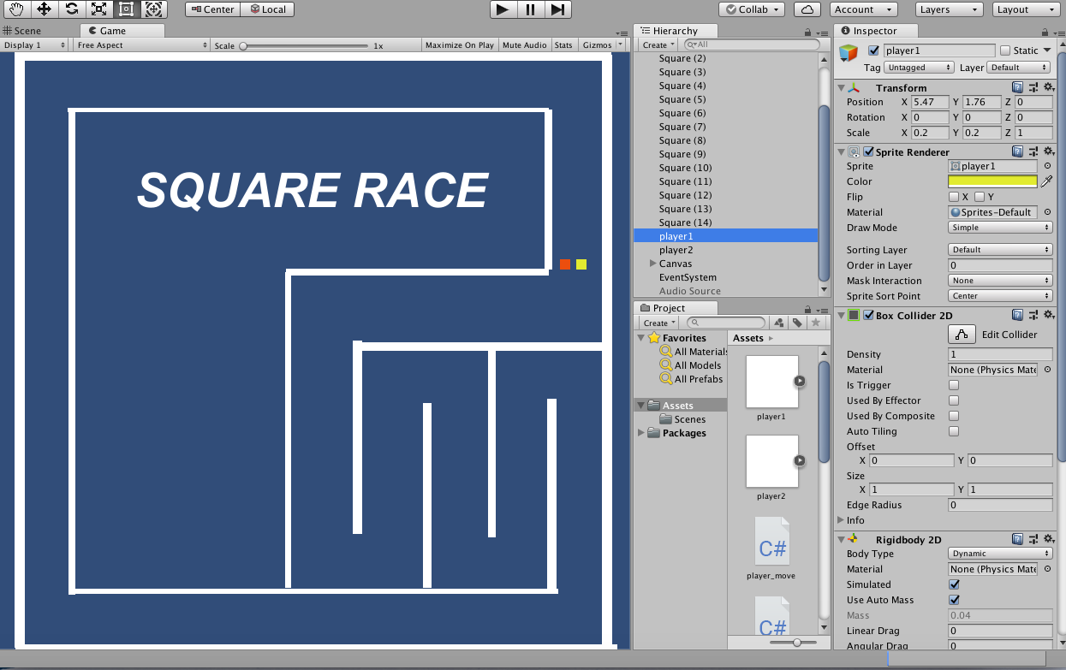Image resolution: width=1066 pixels, height=670 pixels.
Task: Open the Draw Mode dropdown
Action: click(1000, 228)
